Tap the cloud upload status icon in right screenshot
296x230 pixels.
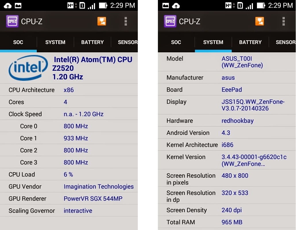176,6
